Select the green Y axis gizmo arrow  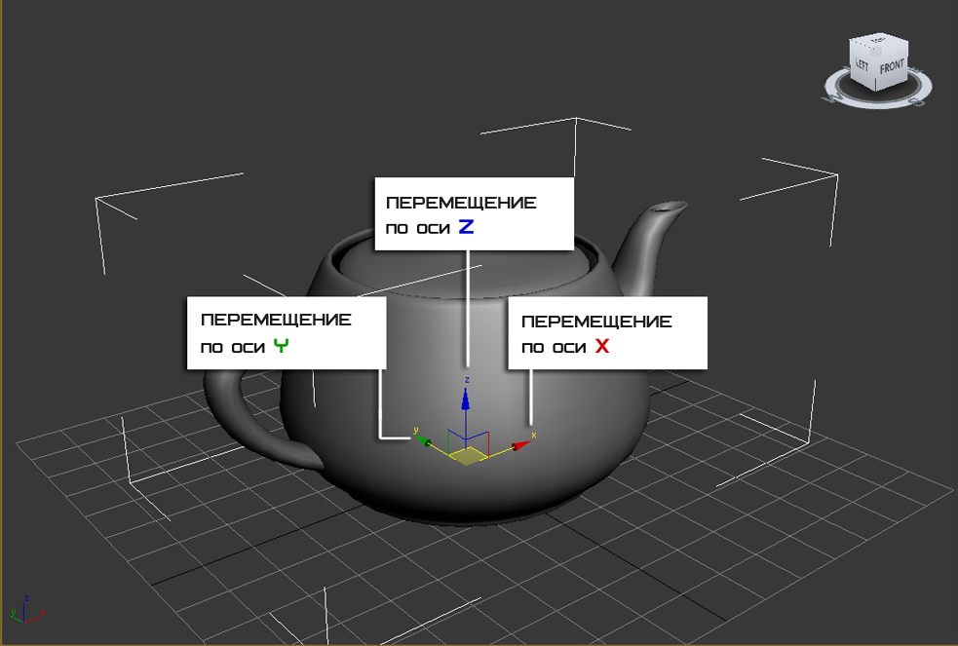click(x=423, y=440)
